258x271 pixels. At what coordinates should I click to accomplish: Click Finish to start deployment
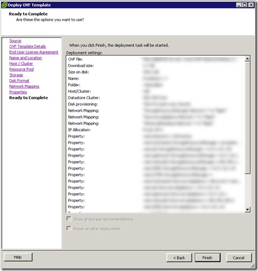[x=207, y=258]
